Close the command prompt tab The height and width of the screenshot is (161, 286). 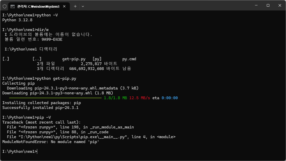pos(64,6)
